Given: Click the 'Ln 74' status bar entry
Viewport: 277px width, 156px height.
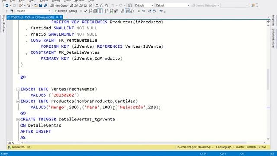Looking at the screenshot, I should 203,153.
